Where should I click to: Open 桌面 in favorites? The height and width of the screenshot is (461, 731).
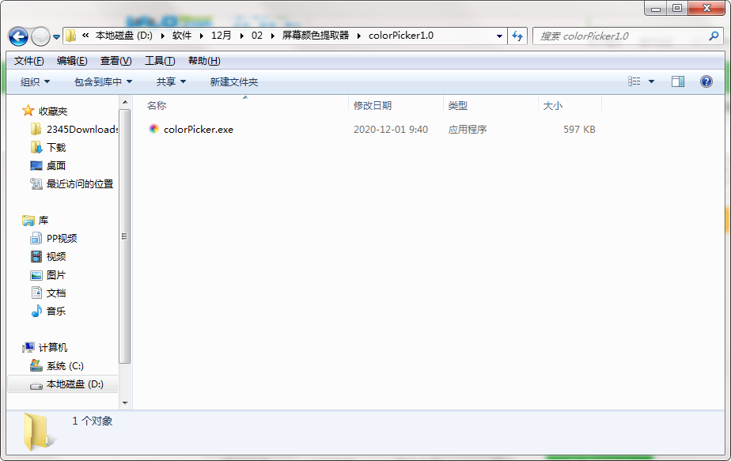point(56,165)
